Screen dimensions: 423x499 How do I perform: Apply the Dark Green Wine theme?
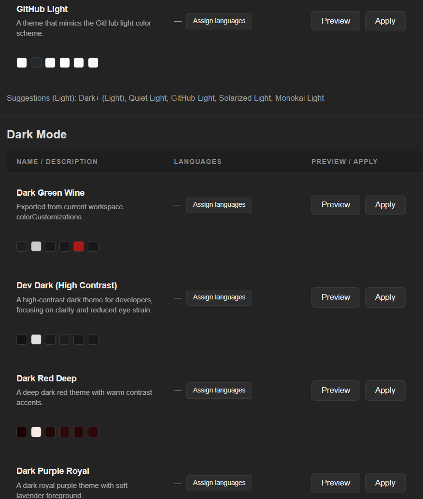pyautogui.click(x=385, y=204)
